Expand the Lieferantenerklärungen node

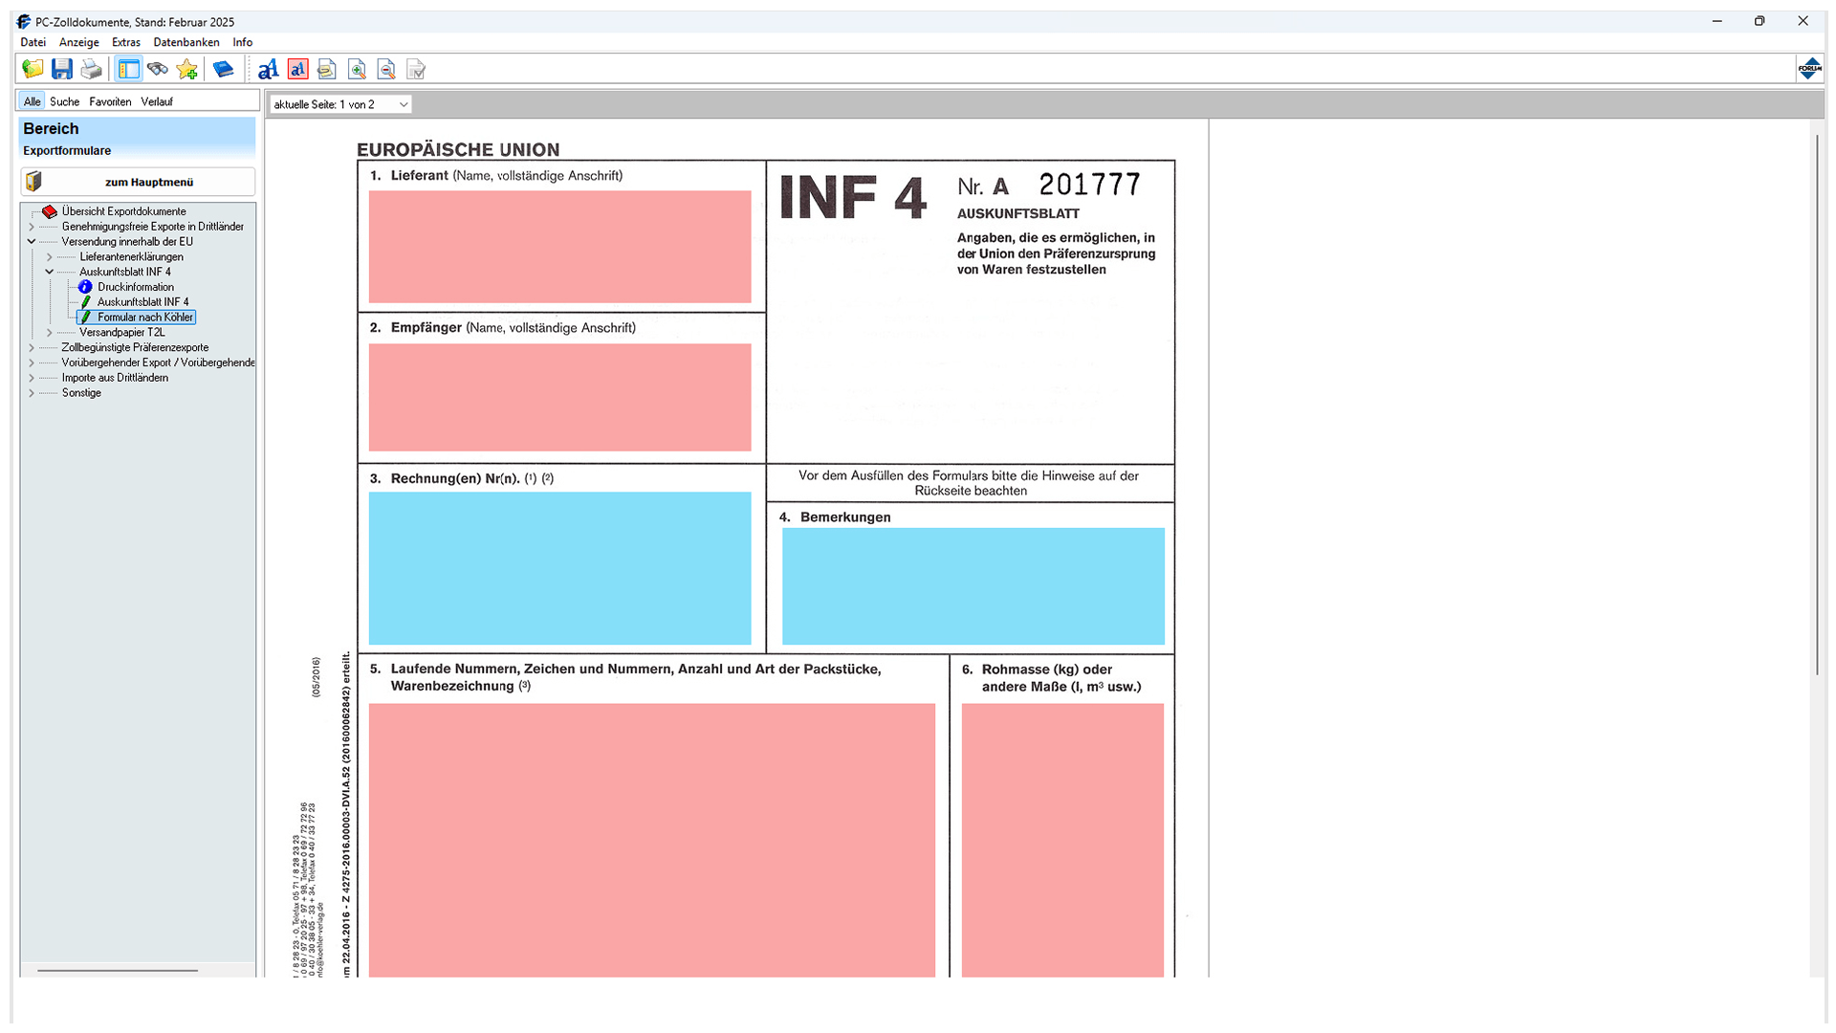(50, 257)
